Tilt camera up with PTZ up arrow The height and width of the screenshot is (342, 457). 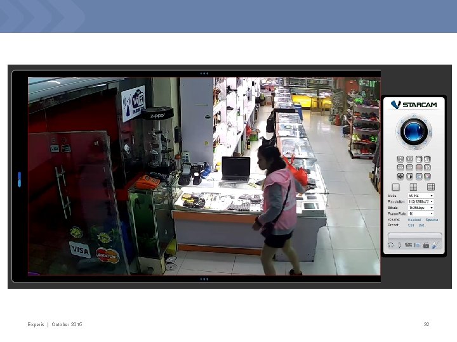(x=414, y=116)
